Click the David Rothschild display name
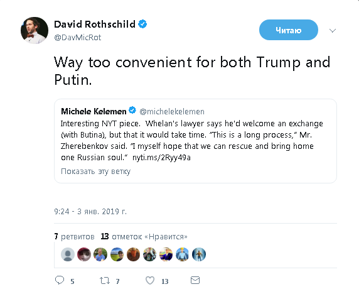 (95, 24)
